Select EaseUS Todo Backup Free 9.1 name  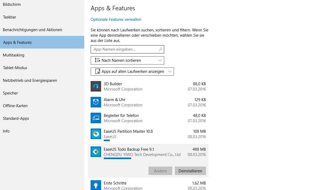(129, 149)
